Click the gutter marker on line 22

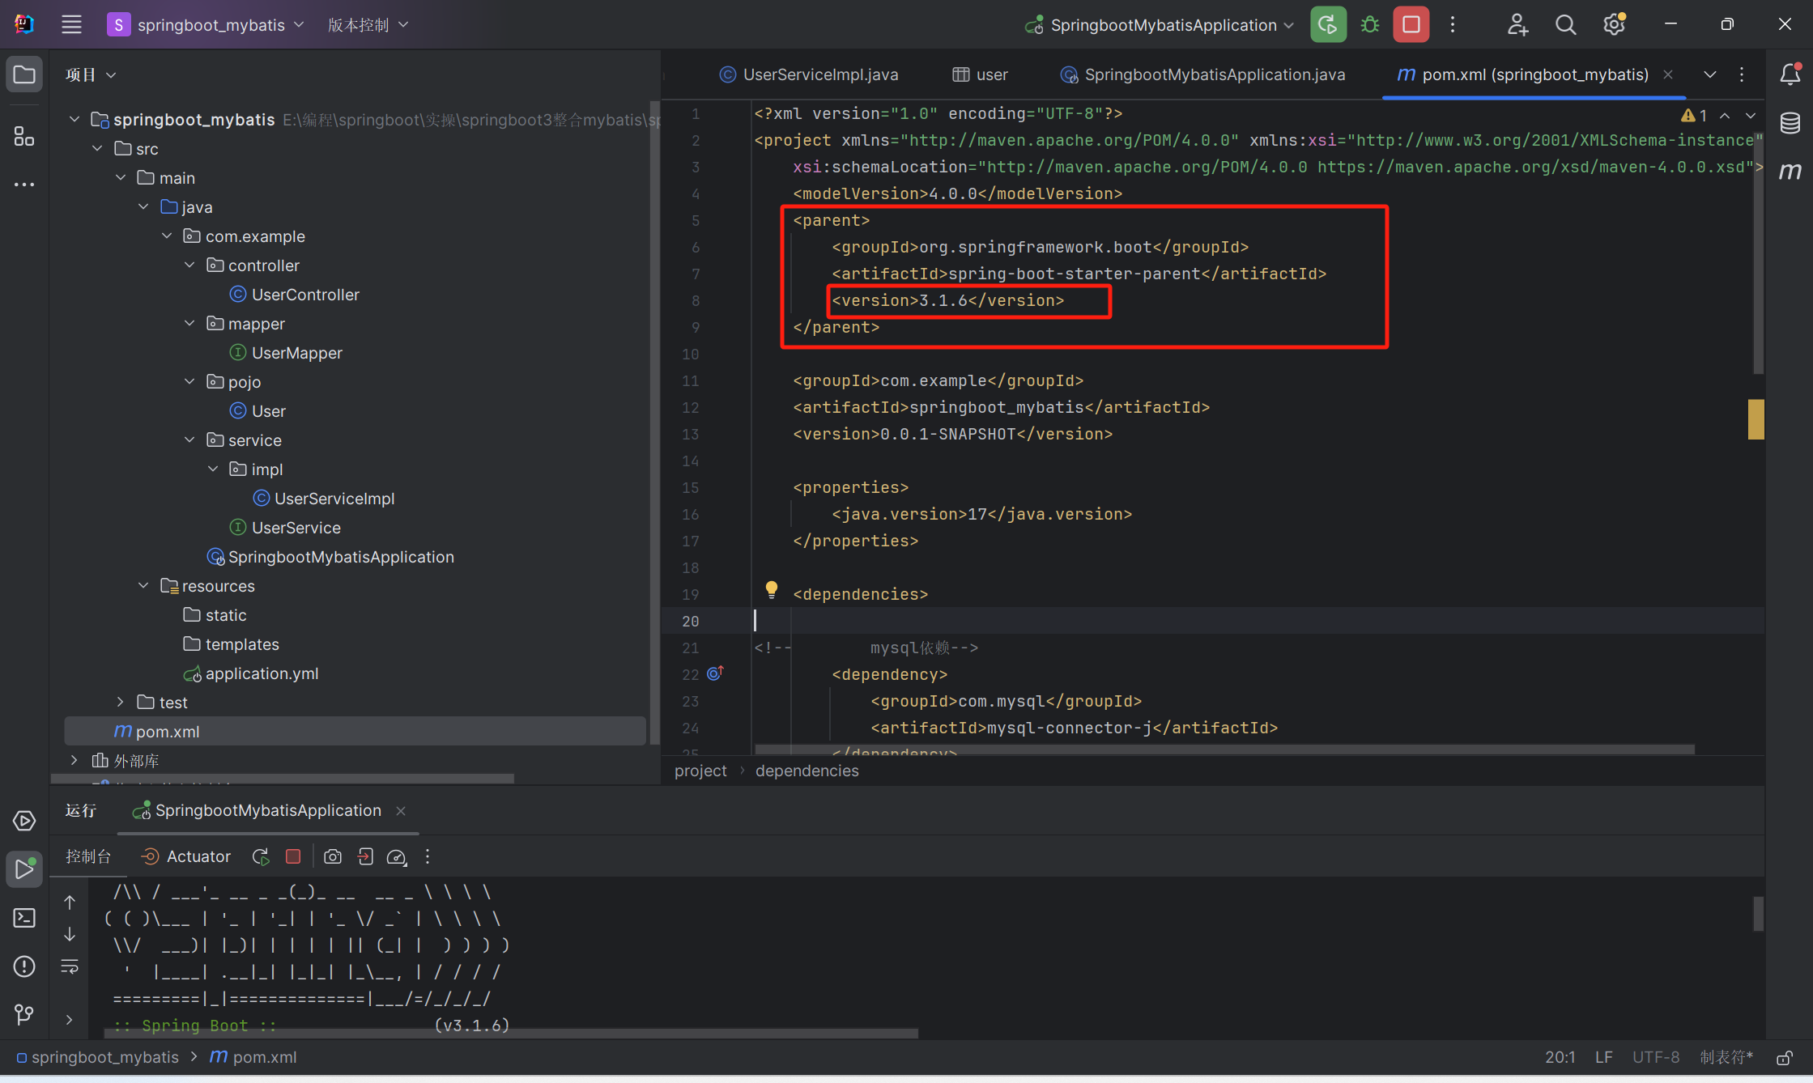click(715, 673)
